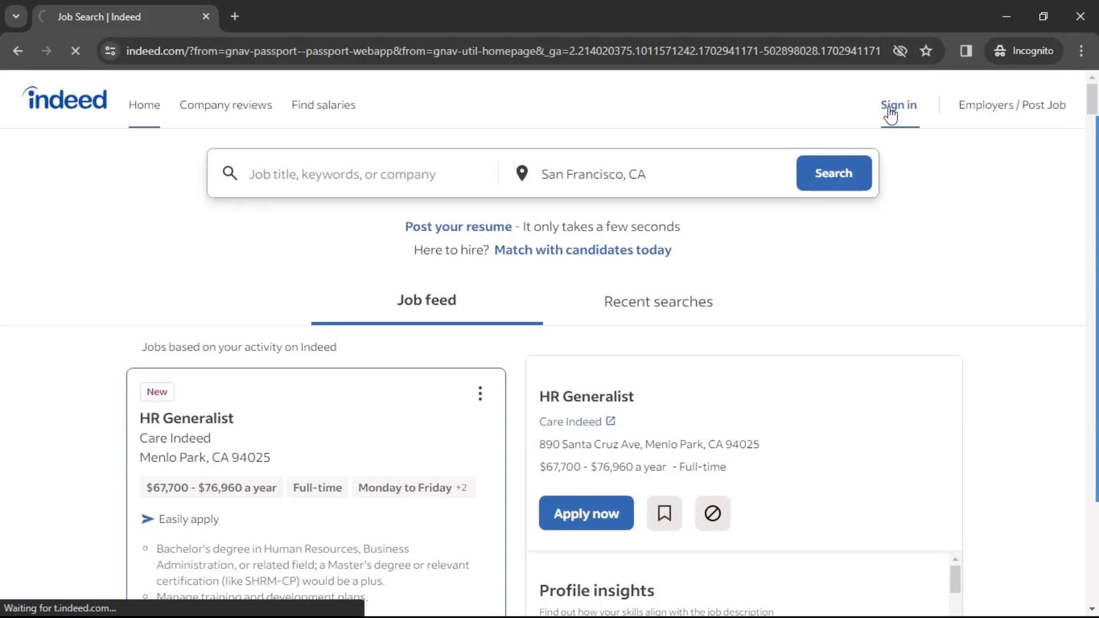Open the external link icon beside Care Indeed

[611, 421]
